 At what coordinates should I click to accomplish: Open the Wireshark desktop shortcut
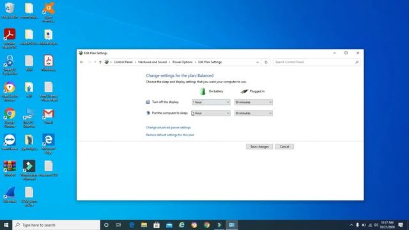tap(10, 195)
